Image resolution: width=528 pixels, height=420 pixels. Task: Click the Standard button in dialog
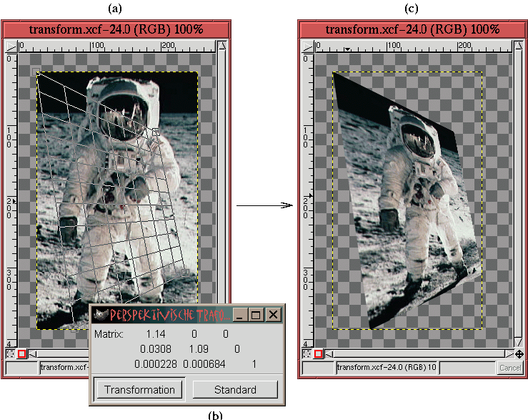[x=235, y=390]
